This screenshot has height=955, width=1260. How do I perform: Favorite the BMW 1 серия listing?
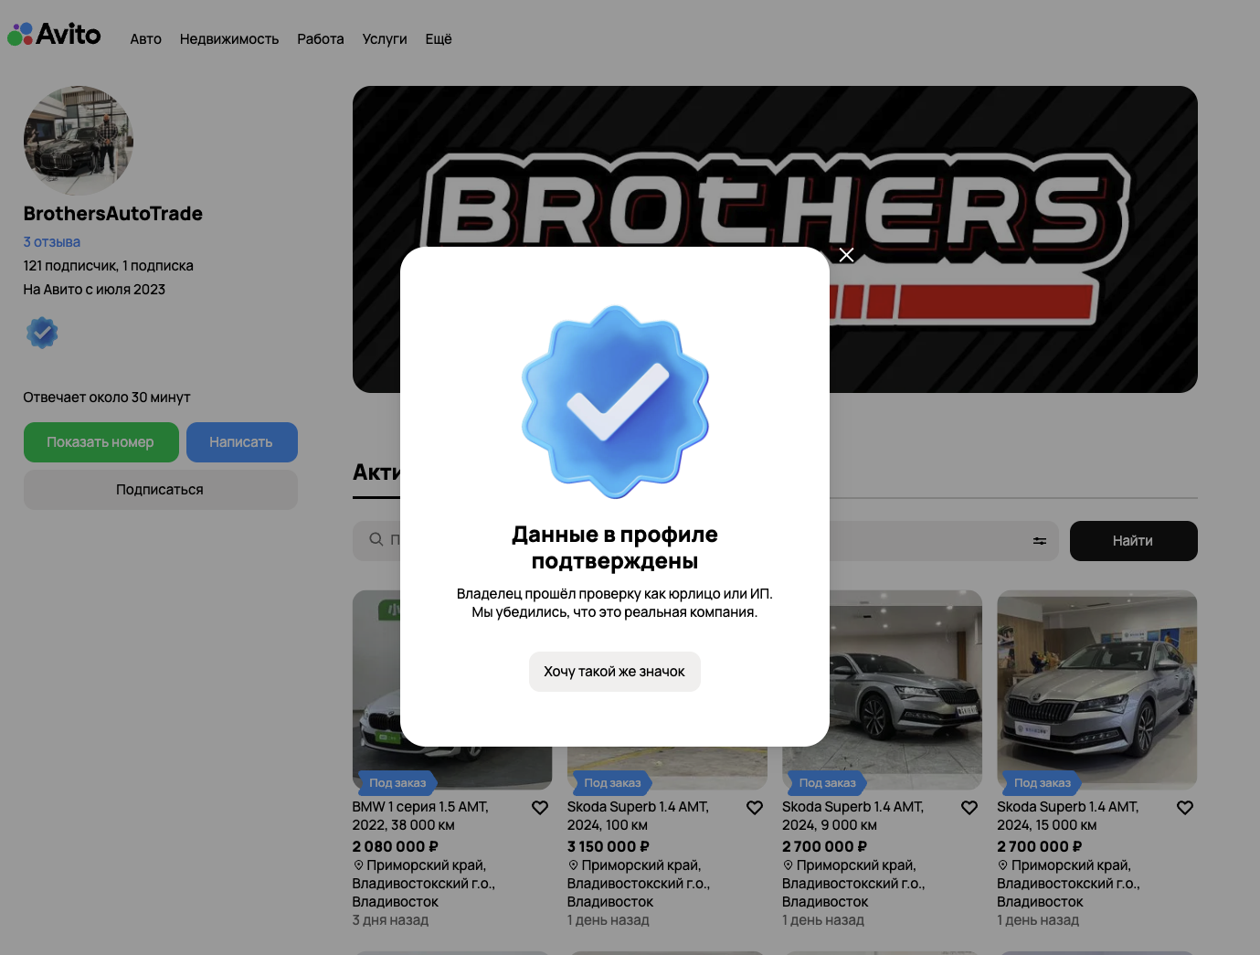click(540, 808)
